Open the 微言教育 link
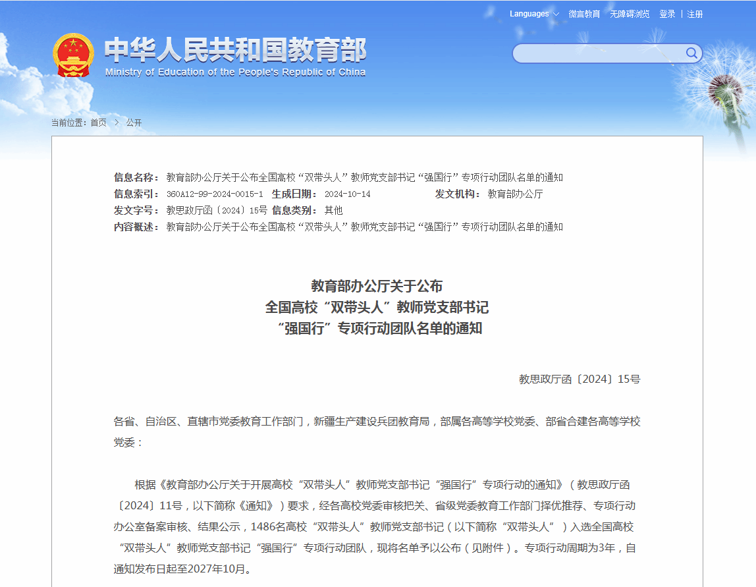This screenshot has height=587, width=756. coord(584,14)
